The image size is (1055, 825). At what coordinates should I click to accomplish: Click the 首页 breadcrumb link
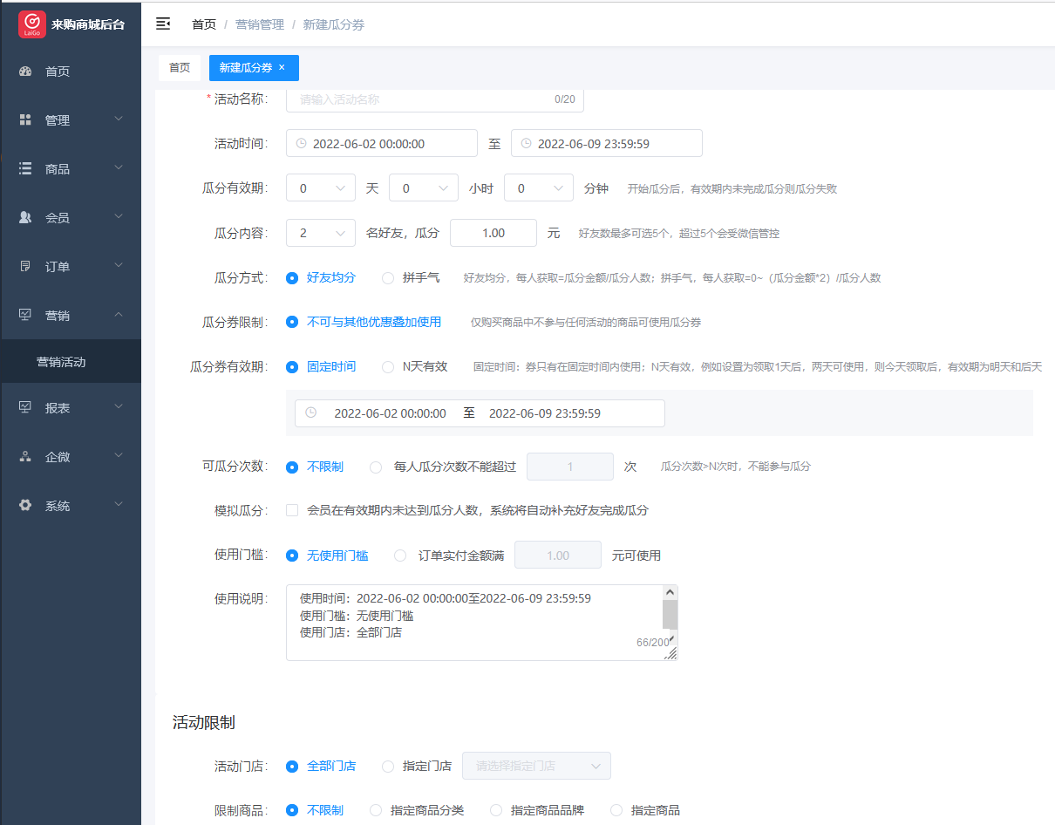click(204, 24)
